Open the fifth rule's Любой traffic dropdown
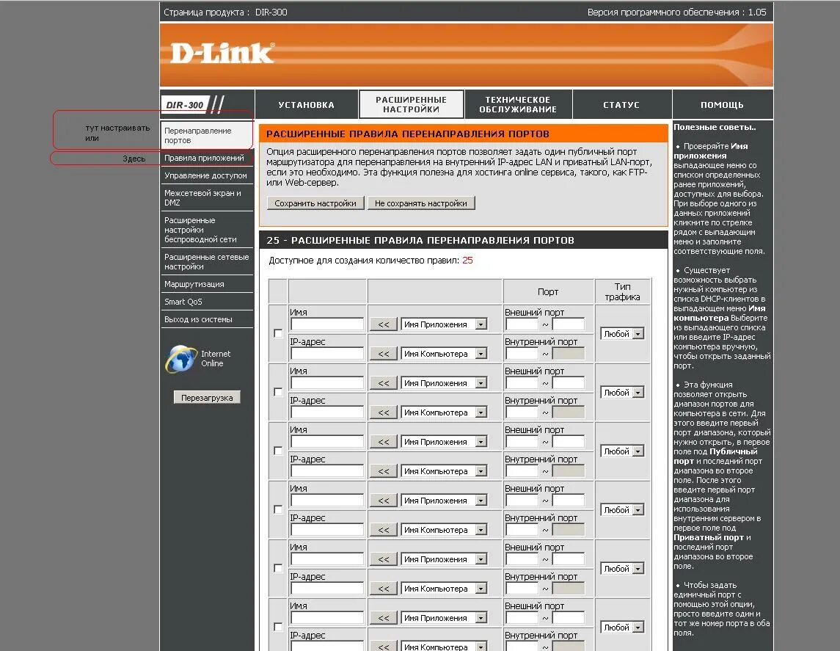The height and width of the screenshot is (651, 840). point(622,569)
